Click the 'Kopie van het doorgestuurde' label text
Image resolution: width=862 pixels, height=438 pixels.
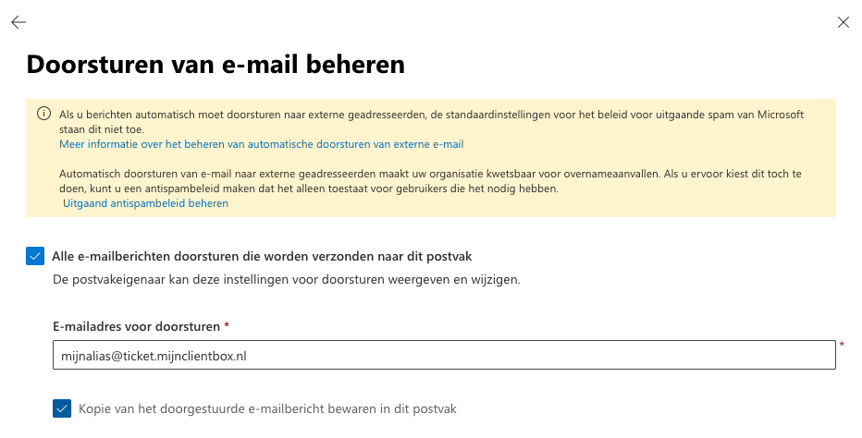tap(267, 408)
